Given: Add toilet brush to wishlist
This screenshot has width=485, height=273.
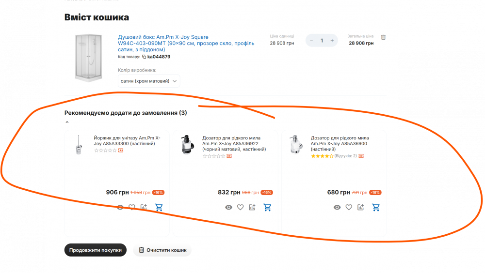Looking at the screenshot, I should click(132, 208).
